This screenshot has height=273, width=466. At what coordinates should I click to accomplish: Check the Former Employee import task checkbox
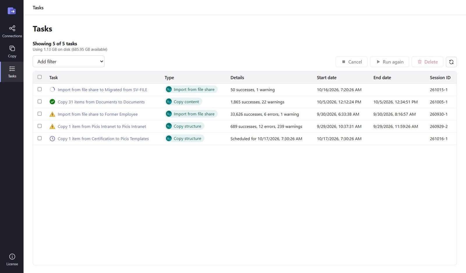(40, 114)
